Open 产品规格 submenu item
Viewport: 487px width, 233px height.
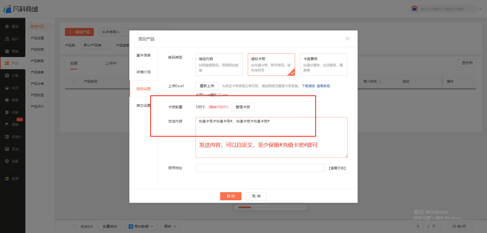[x=37, y=49]
